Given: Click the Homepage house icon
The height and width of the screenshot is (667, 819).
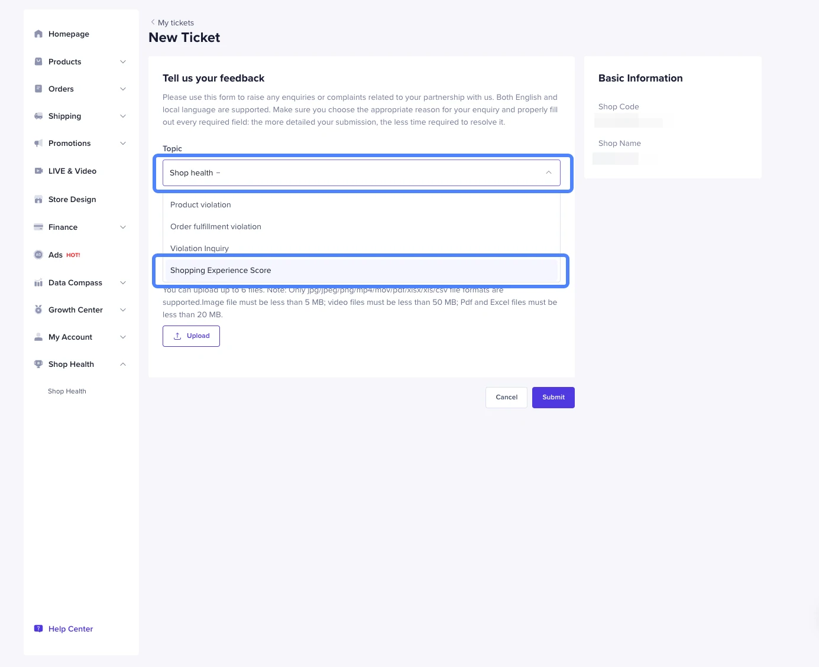Looking at the screenshot, I should pyautogui.click(x=38, y=34).
